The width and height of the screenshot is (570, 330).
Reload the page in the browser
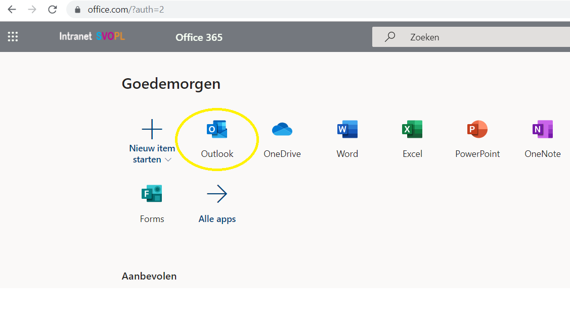pos(53,10)
